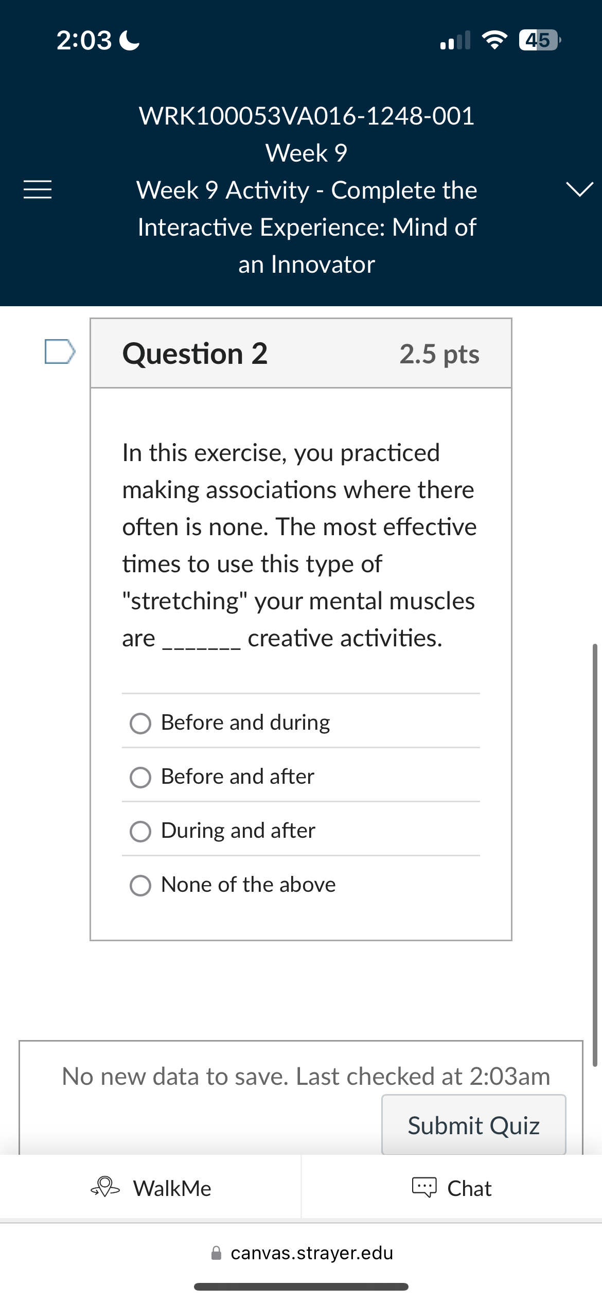
Task: Select the 'Before and after' answer option
Action: 140,778
